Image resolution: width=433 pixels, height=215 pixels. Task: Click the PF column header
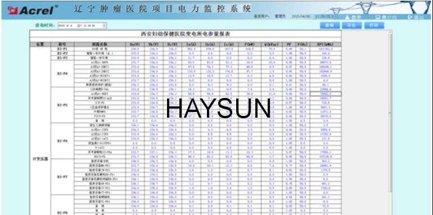click(x=289, y=44)
